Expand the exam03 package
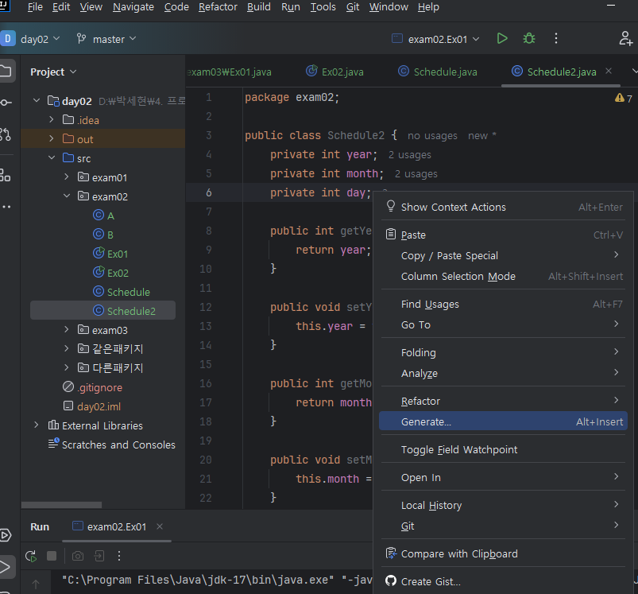Screen dimensions: 638x594 67,329
